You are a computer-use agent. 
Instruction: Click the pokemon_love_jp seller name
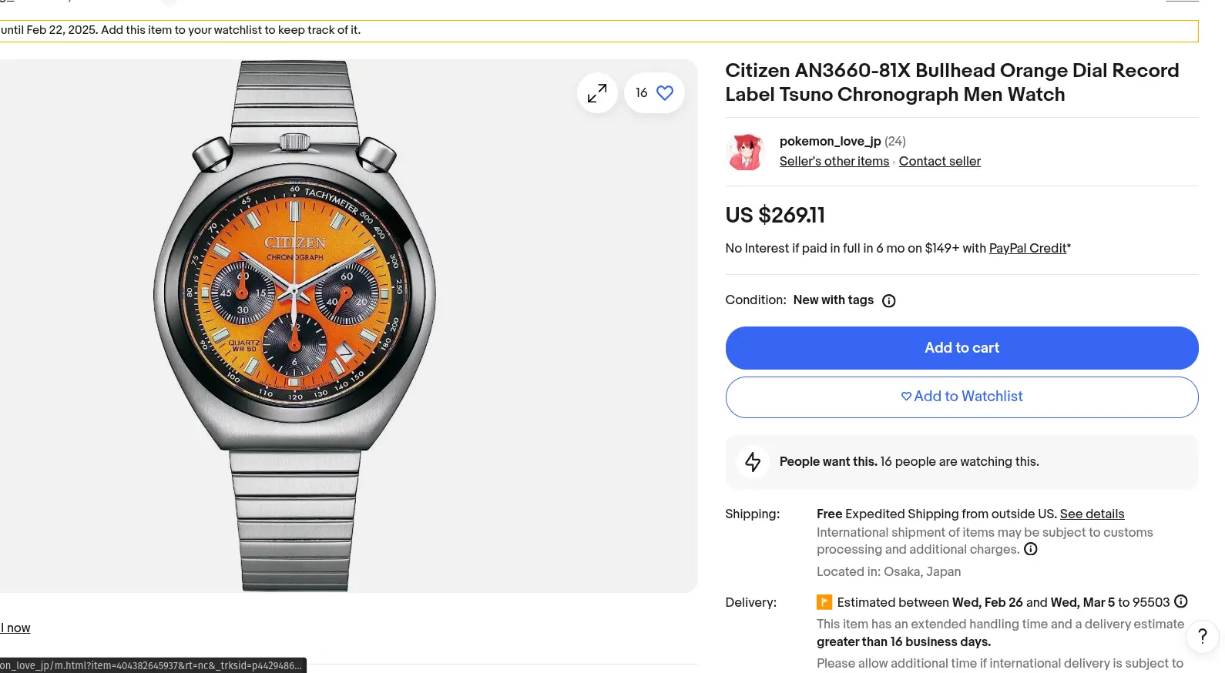pos(830,142)
